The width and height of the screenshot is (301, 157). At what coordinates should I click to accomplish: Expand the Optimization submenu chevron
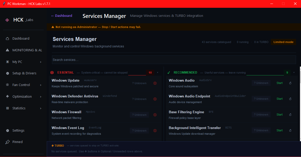pos(41,97)
